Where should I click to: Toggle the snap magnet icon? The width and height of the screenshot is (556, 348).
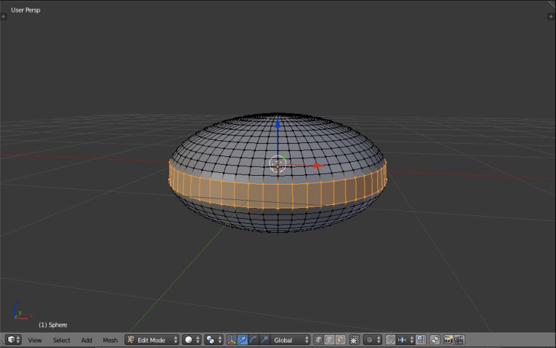click(390, 340)
